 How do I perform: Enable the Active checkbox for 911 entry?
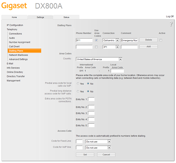[161, 40]
